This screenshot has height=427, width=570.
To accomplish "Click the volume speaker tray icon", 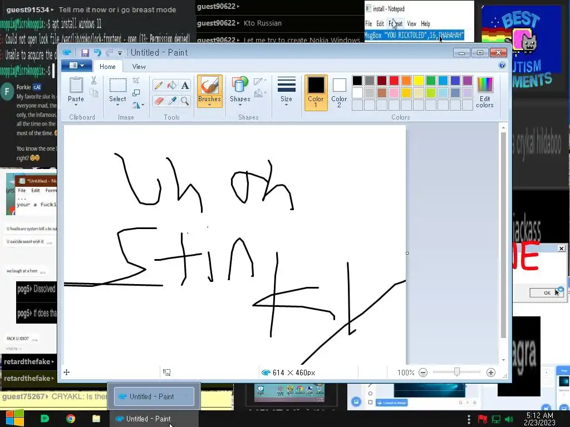I will click(x=509, y=419).
